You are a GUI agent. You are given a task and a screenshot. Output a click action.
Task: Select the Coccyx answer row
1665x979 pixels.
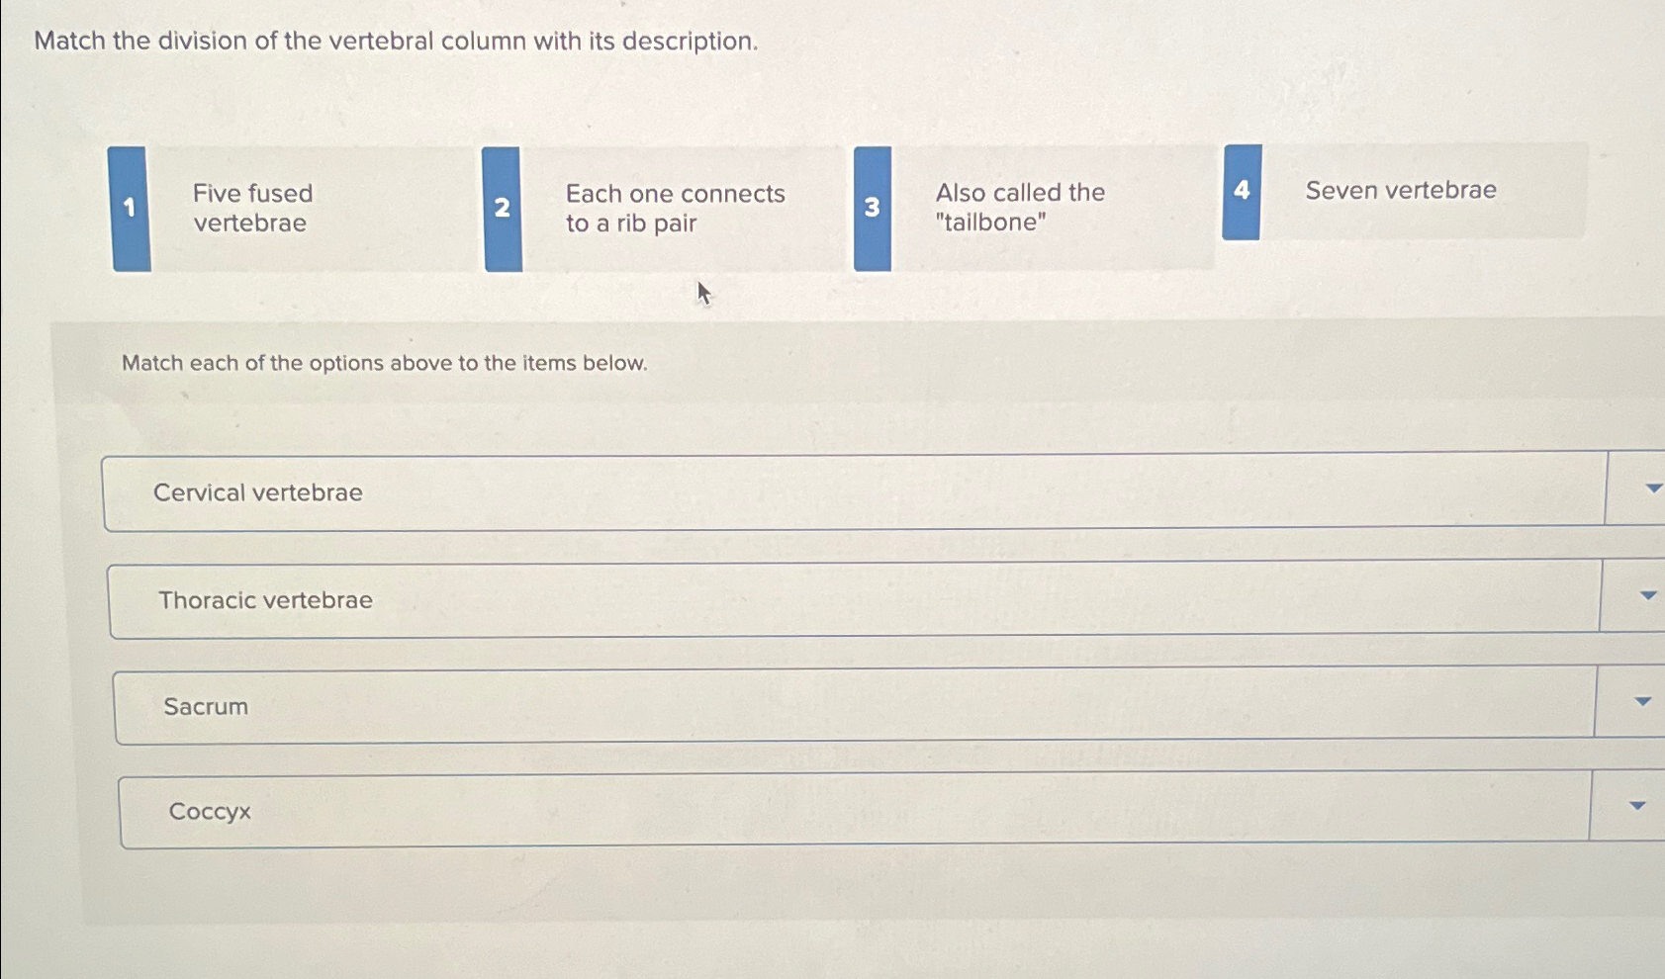point(752,811)
